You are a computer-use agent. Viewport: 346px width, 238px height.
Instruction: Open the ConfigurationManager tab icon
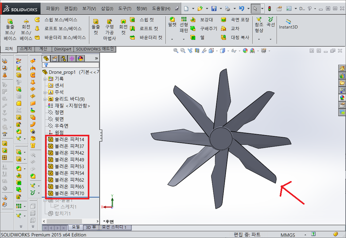(x=63, y=58)
